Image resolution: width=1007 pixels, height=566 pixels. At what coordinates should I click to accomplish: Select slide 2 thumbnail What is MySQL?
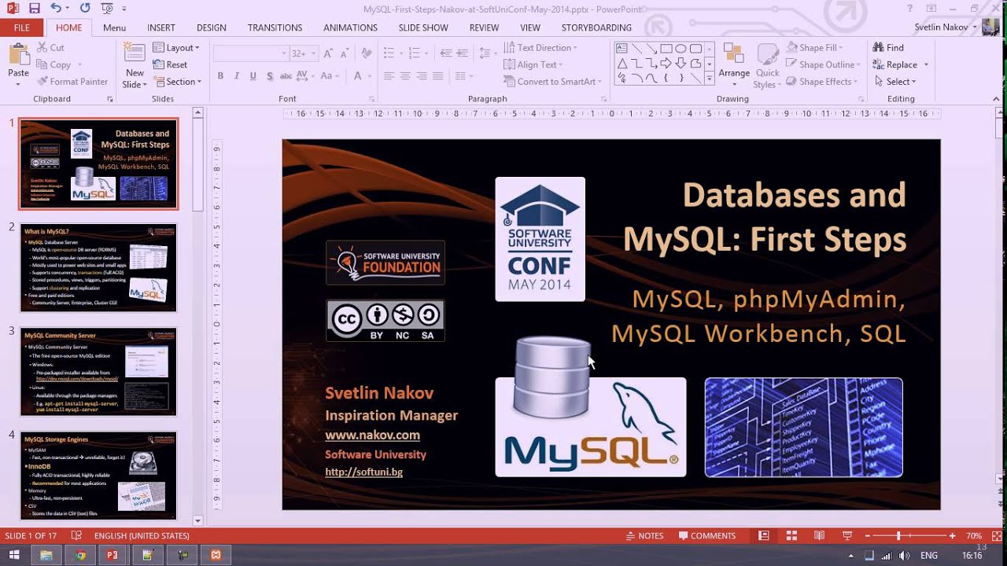click(98, 267)
